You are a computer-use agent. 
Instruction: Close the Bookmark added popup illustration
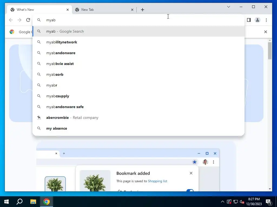click(191, 173)
